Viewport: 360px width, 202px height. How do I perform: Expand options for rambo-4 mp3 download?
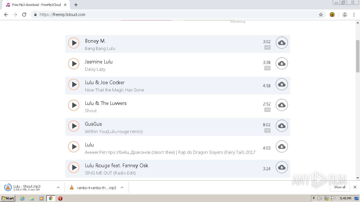coord(122,187)
